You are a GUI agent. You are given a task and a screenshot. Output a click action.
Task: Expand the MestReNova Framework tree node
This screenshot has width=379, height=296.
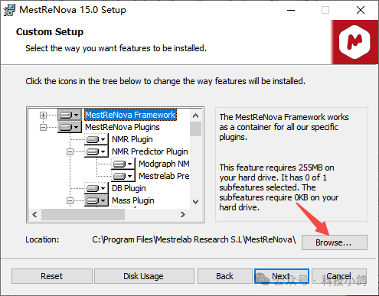[x=43, y=115]
